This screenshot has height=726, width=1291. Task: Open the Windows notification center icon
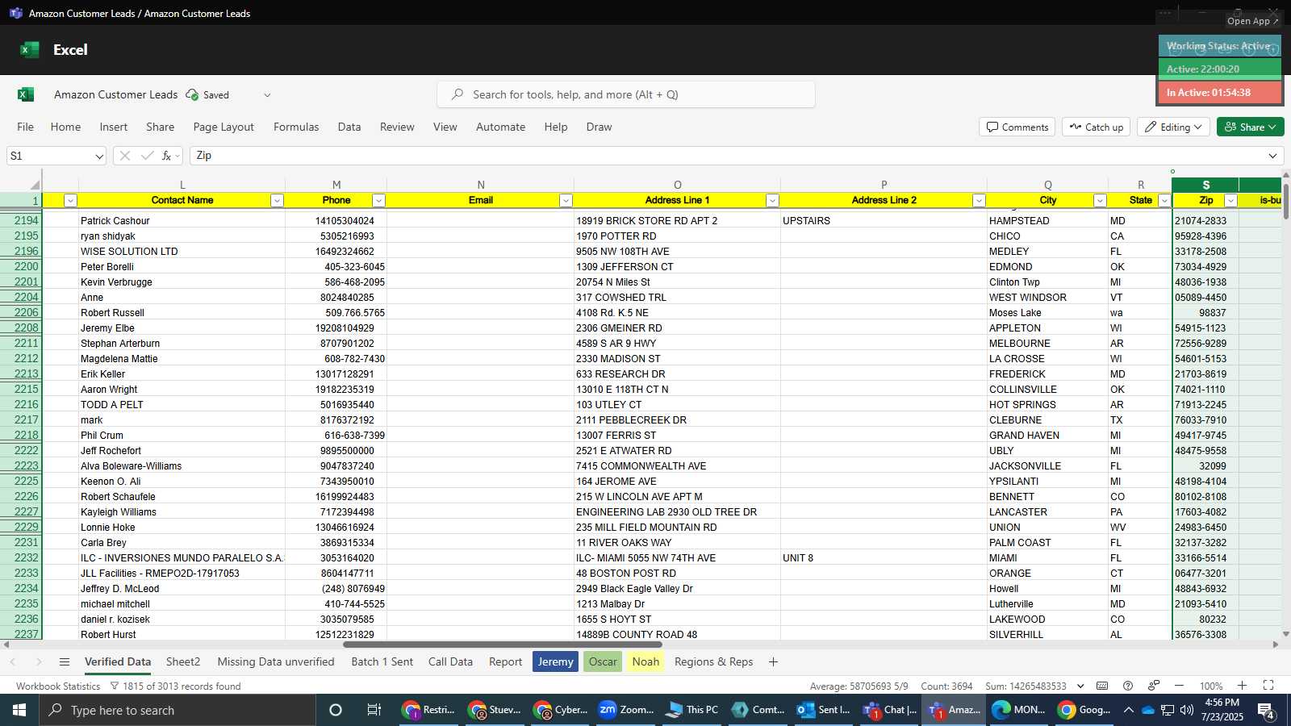point(1266,711)
